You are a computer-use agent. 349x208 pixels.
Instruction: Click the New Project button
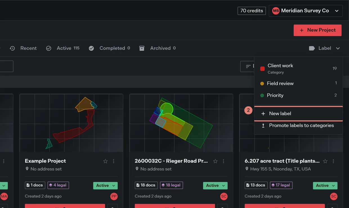click(x=317, y=30)
